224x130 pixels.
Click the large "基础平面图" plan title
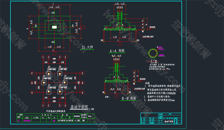(x=79, y=107)
